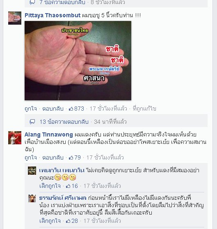Open Alang Tinnawong's profile picture
Screen dimensions: 217x229
pos(15,138)
